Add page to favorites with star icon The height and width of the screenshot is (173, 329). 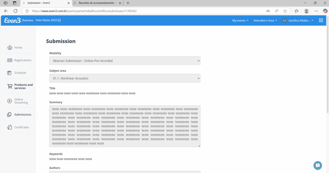click(285, 11)
